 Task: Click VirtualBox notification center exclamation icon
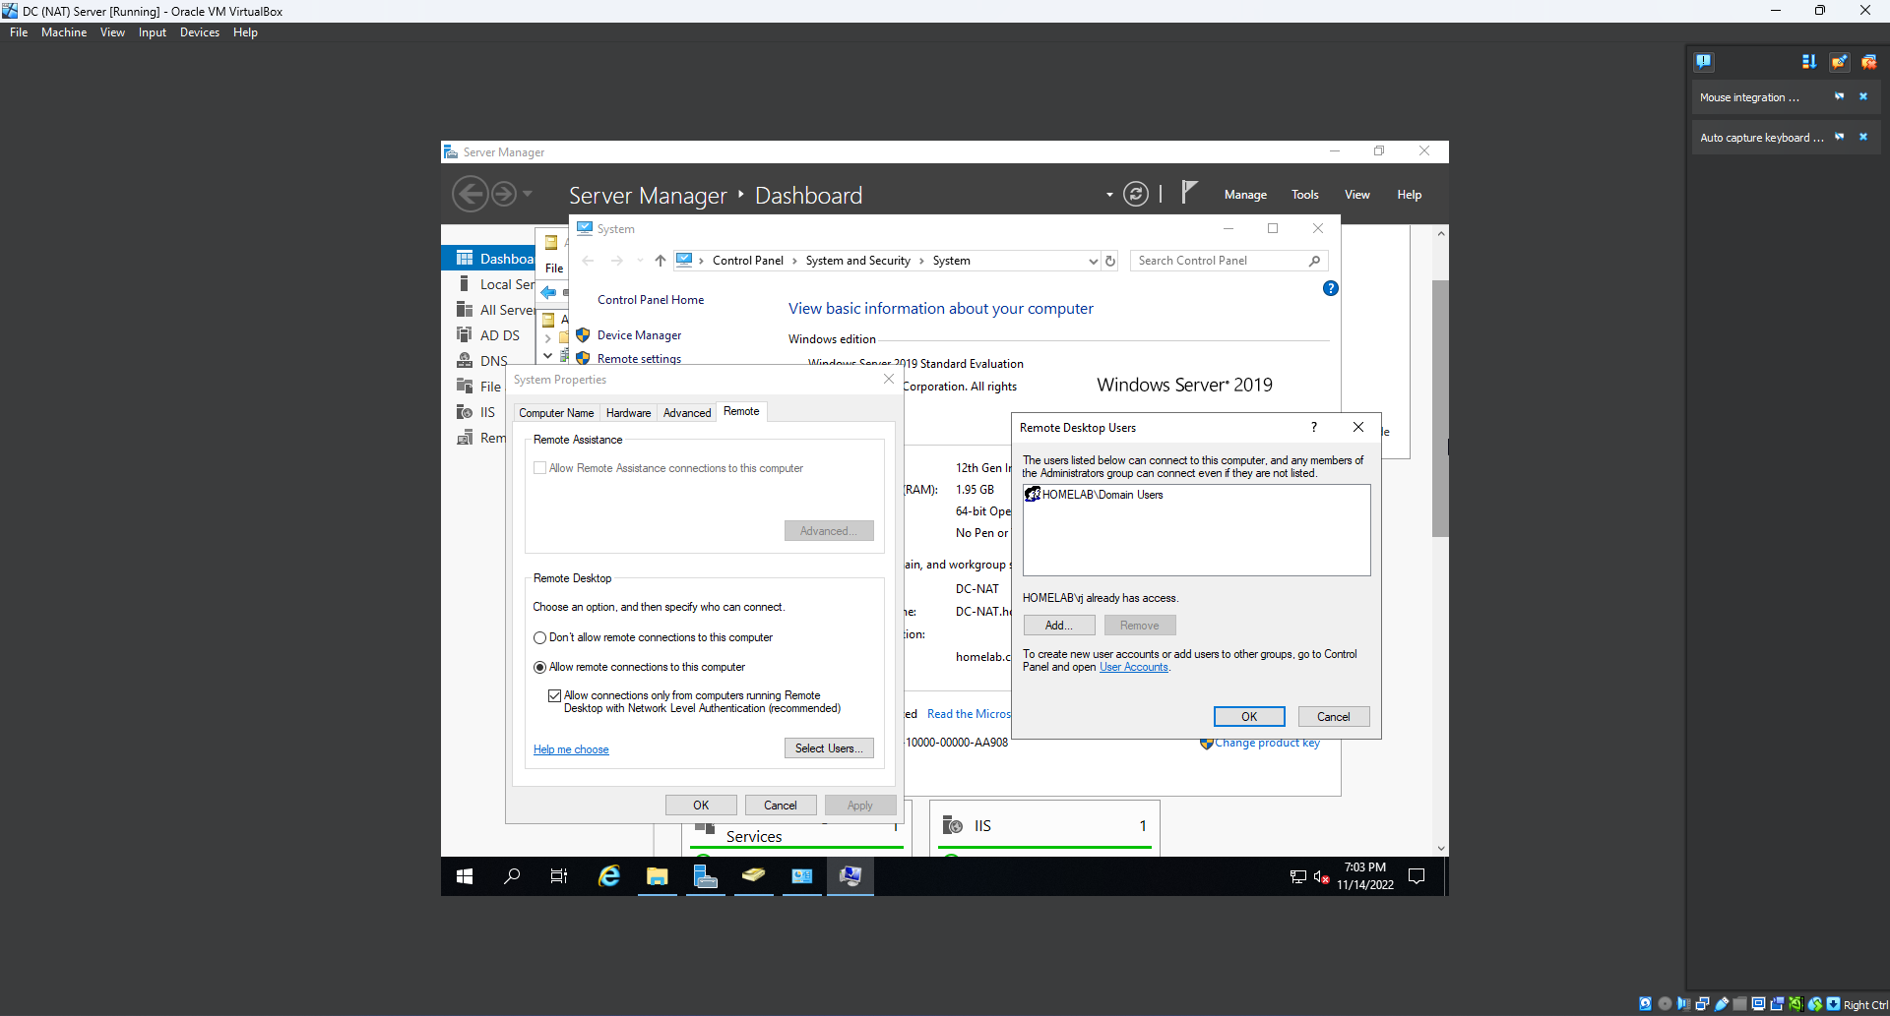pyautogui.click(x=1704, y=61)
